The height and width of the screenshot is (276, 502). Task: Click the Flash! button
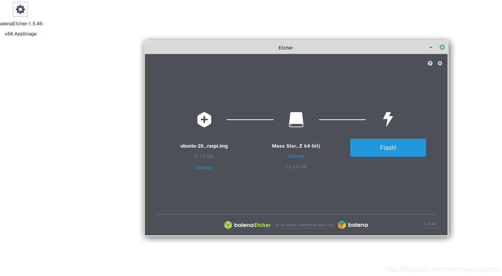(x=388, y=148)
